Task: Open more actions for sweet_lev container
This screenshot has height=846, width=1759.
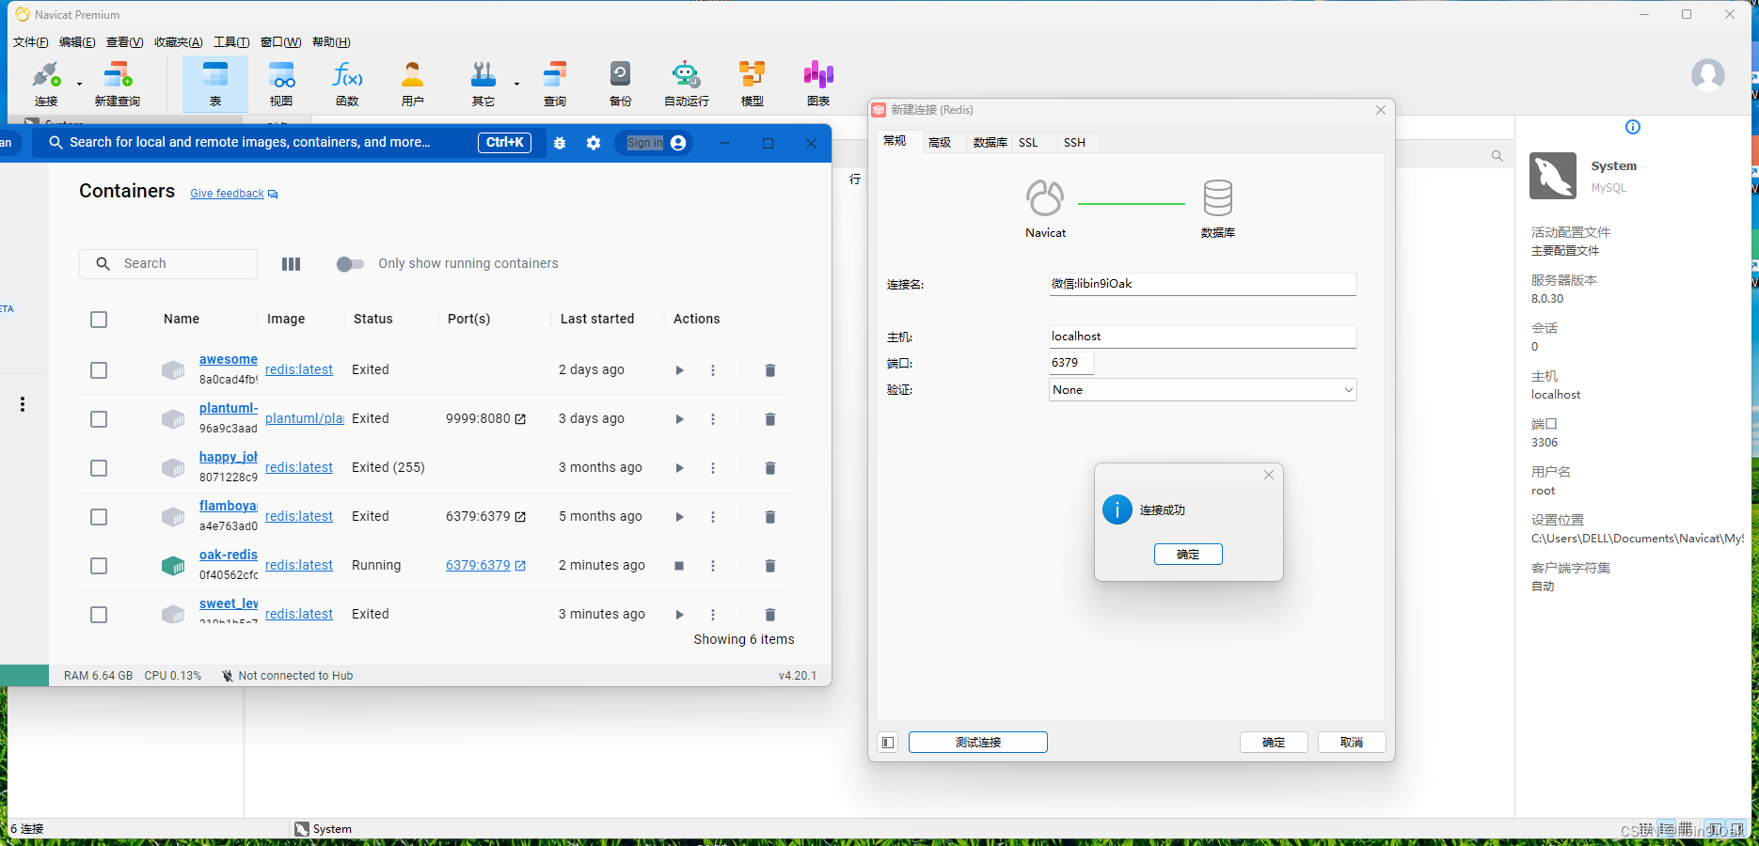Action: point(713,615)
